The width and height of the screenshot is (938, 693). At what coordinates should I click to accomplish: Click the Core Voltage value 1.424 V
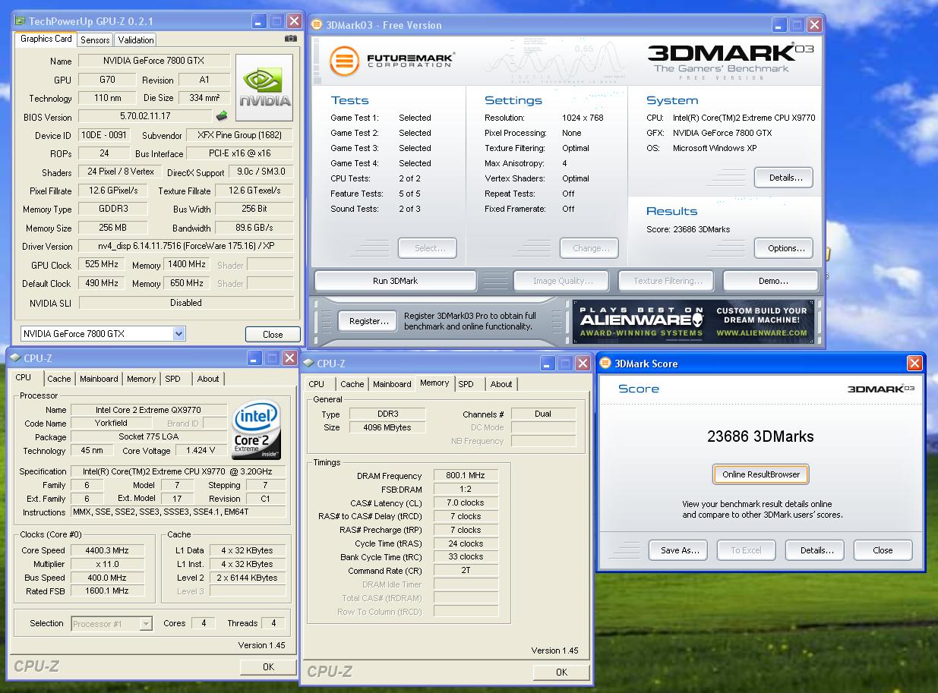click(x=201, y=450)
